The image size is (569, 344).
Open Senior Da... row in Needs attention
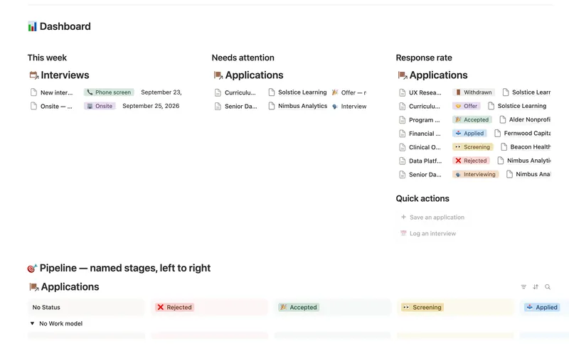click(x=240, y=106)
